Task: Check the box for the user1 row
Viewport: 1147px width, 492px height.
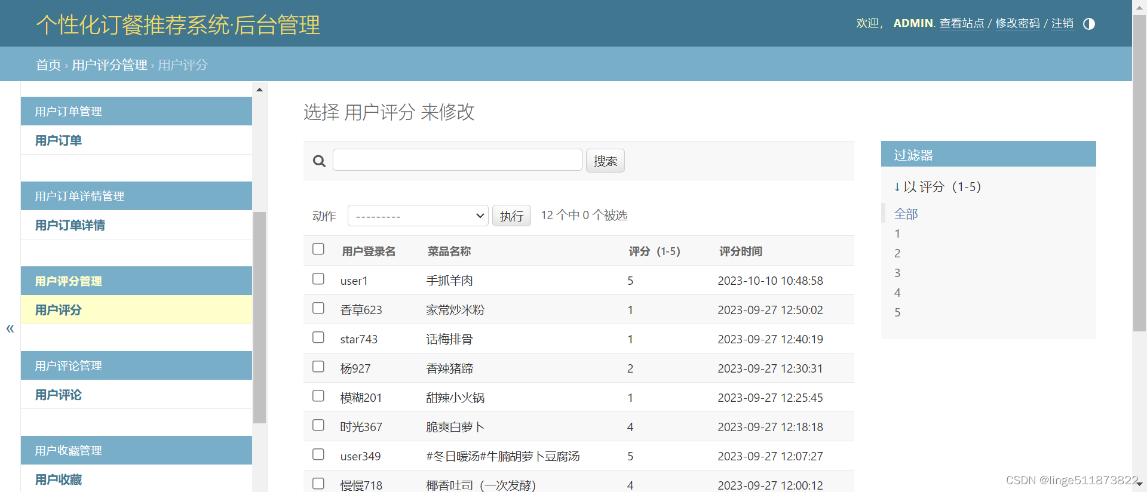Action: 318,279
